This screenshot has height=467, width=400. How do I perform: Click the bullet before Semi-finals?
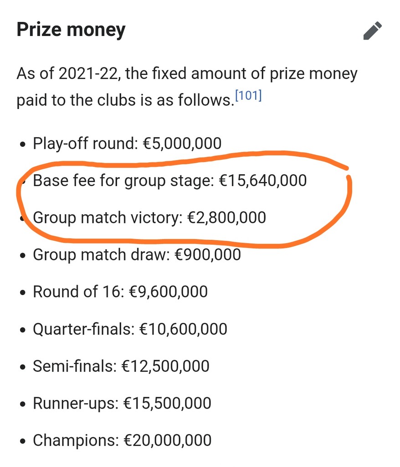(x=22, y=368)
